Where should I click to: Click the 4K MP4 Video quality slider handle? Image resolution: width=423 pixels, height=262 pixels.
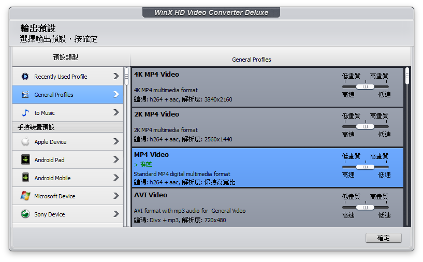click(x=365, y=87)
